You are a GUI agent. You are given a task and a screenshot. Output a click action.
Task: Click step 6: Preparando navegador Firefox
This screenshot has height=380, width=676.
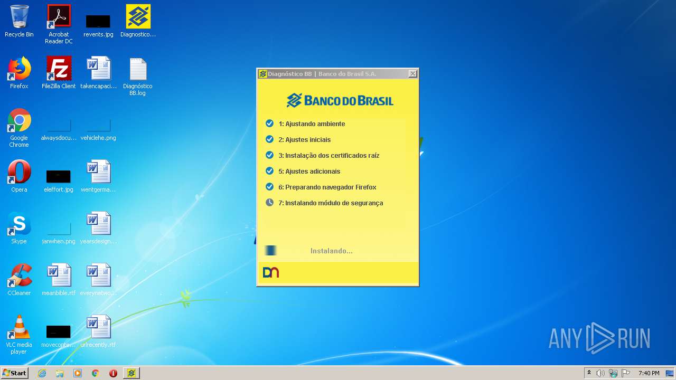click(327, 187)
